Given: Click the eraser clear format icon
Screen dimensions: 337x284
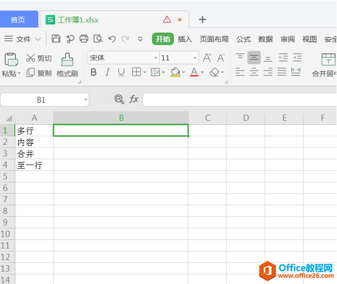Looking at the screenshot, I should pos(214,72).
